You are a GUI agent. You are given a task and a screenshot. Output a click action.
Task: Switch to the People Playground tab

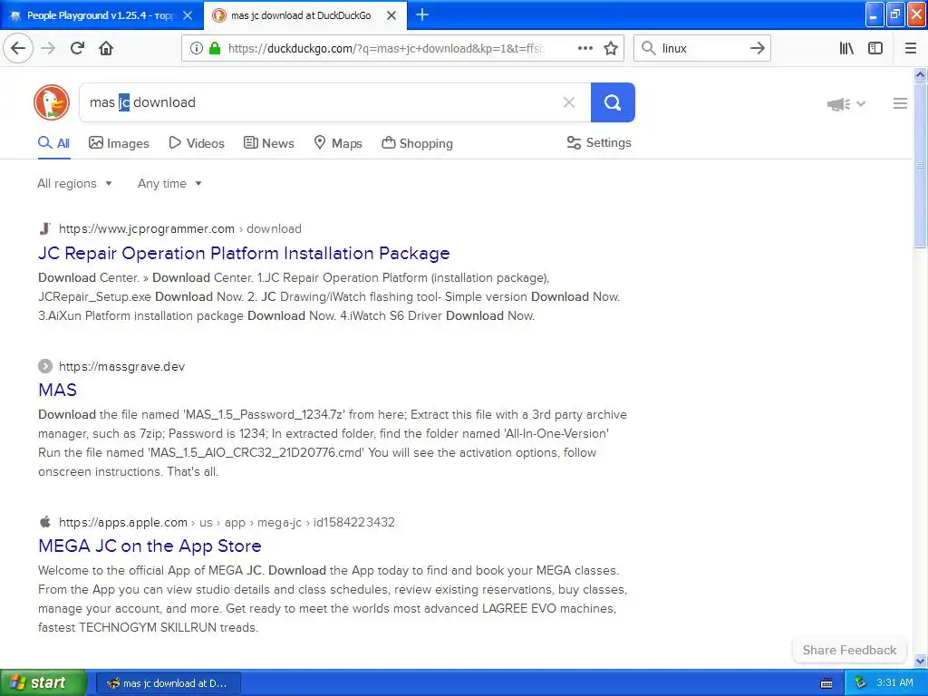pos(101,15)
